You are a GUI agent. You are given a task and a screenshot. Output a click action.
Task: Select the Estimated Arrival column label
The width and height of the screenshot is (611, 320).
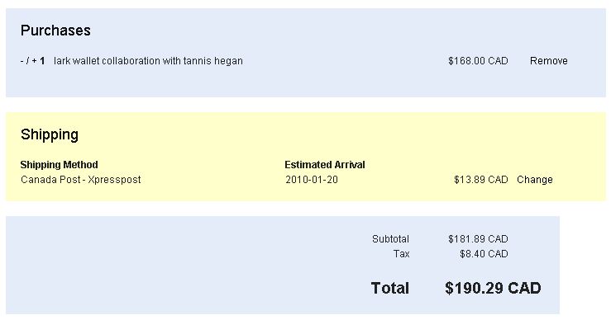325,165
